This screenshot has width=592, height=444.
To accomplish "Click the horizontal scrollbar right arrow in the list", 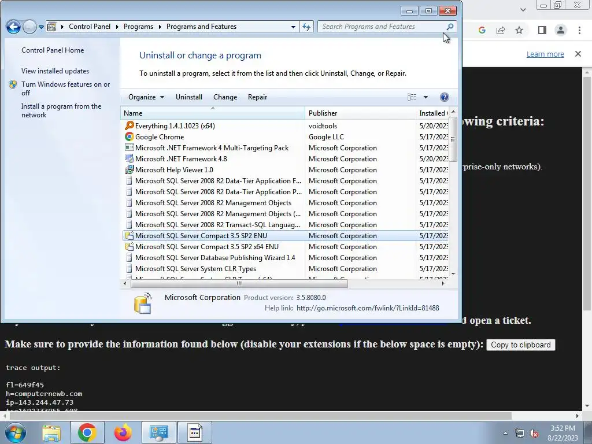I will pyautogui.click(x=443, y=283).
